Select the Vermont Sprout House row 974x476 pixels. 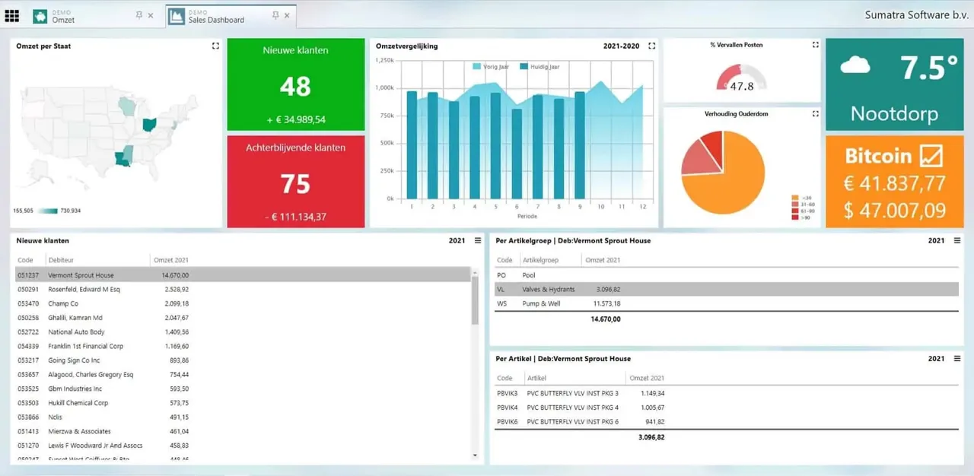[243, 275]
